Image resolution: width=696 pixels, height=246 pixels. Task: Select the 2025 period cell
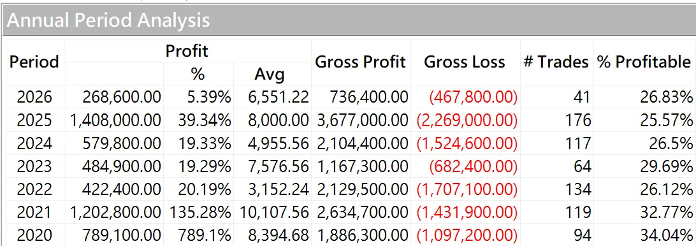click(x=34, y=120)
